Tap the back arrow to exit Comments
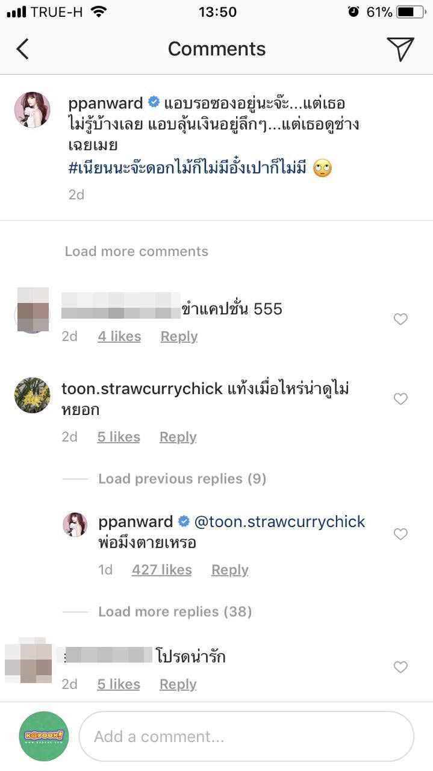This screenshot has width=433, height=771. (23, 48)
